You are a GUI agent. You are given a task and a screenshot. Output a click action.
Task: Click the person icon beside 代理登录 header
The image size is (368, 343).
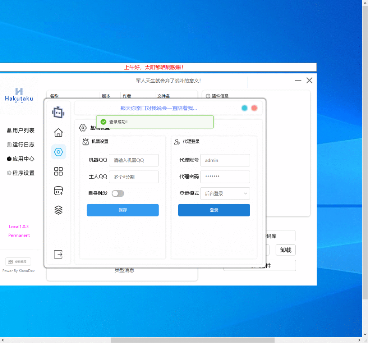[176, 141]
